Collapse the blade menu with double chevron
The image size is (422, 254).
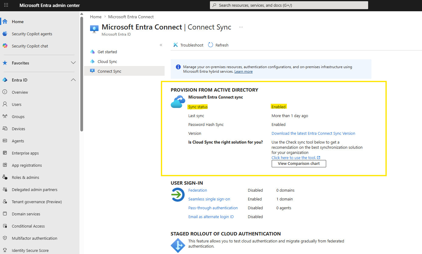click(161, 45)
